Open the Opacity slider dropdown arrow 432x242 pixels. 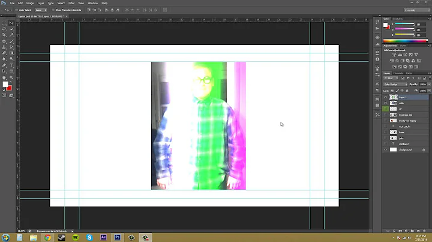click(429, 84)
